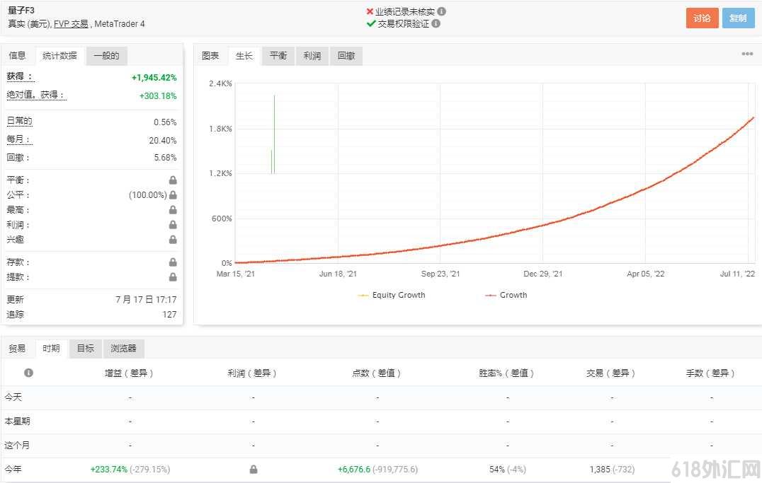Screen dimensions: 762x483
Task: Click the blue 复制 button
Action: point(738,18)
